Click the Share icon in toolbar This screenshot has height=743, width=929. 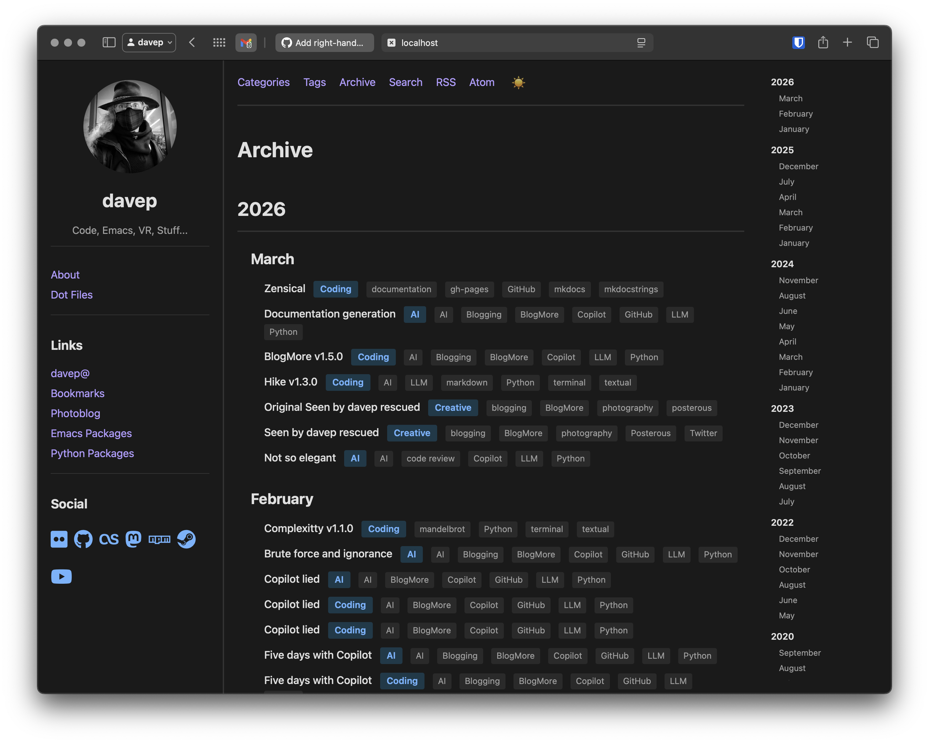tap(823, 42)
